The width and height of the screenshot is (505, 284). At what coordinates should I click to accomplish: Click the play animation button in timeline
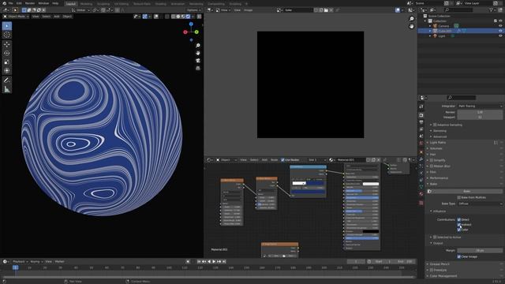click(214, 261)
